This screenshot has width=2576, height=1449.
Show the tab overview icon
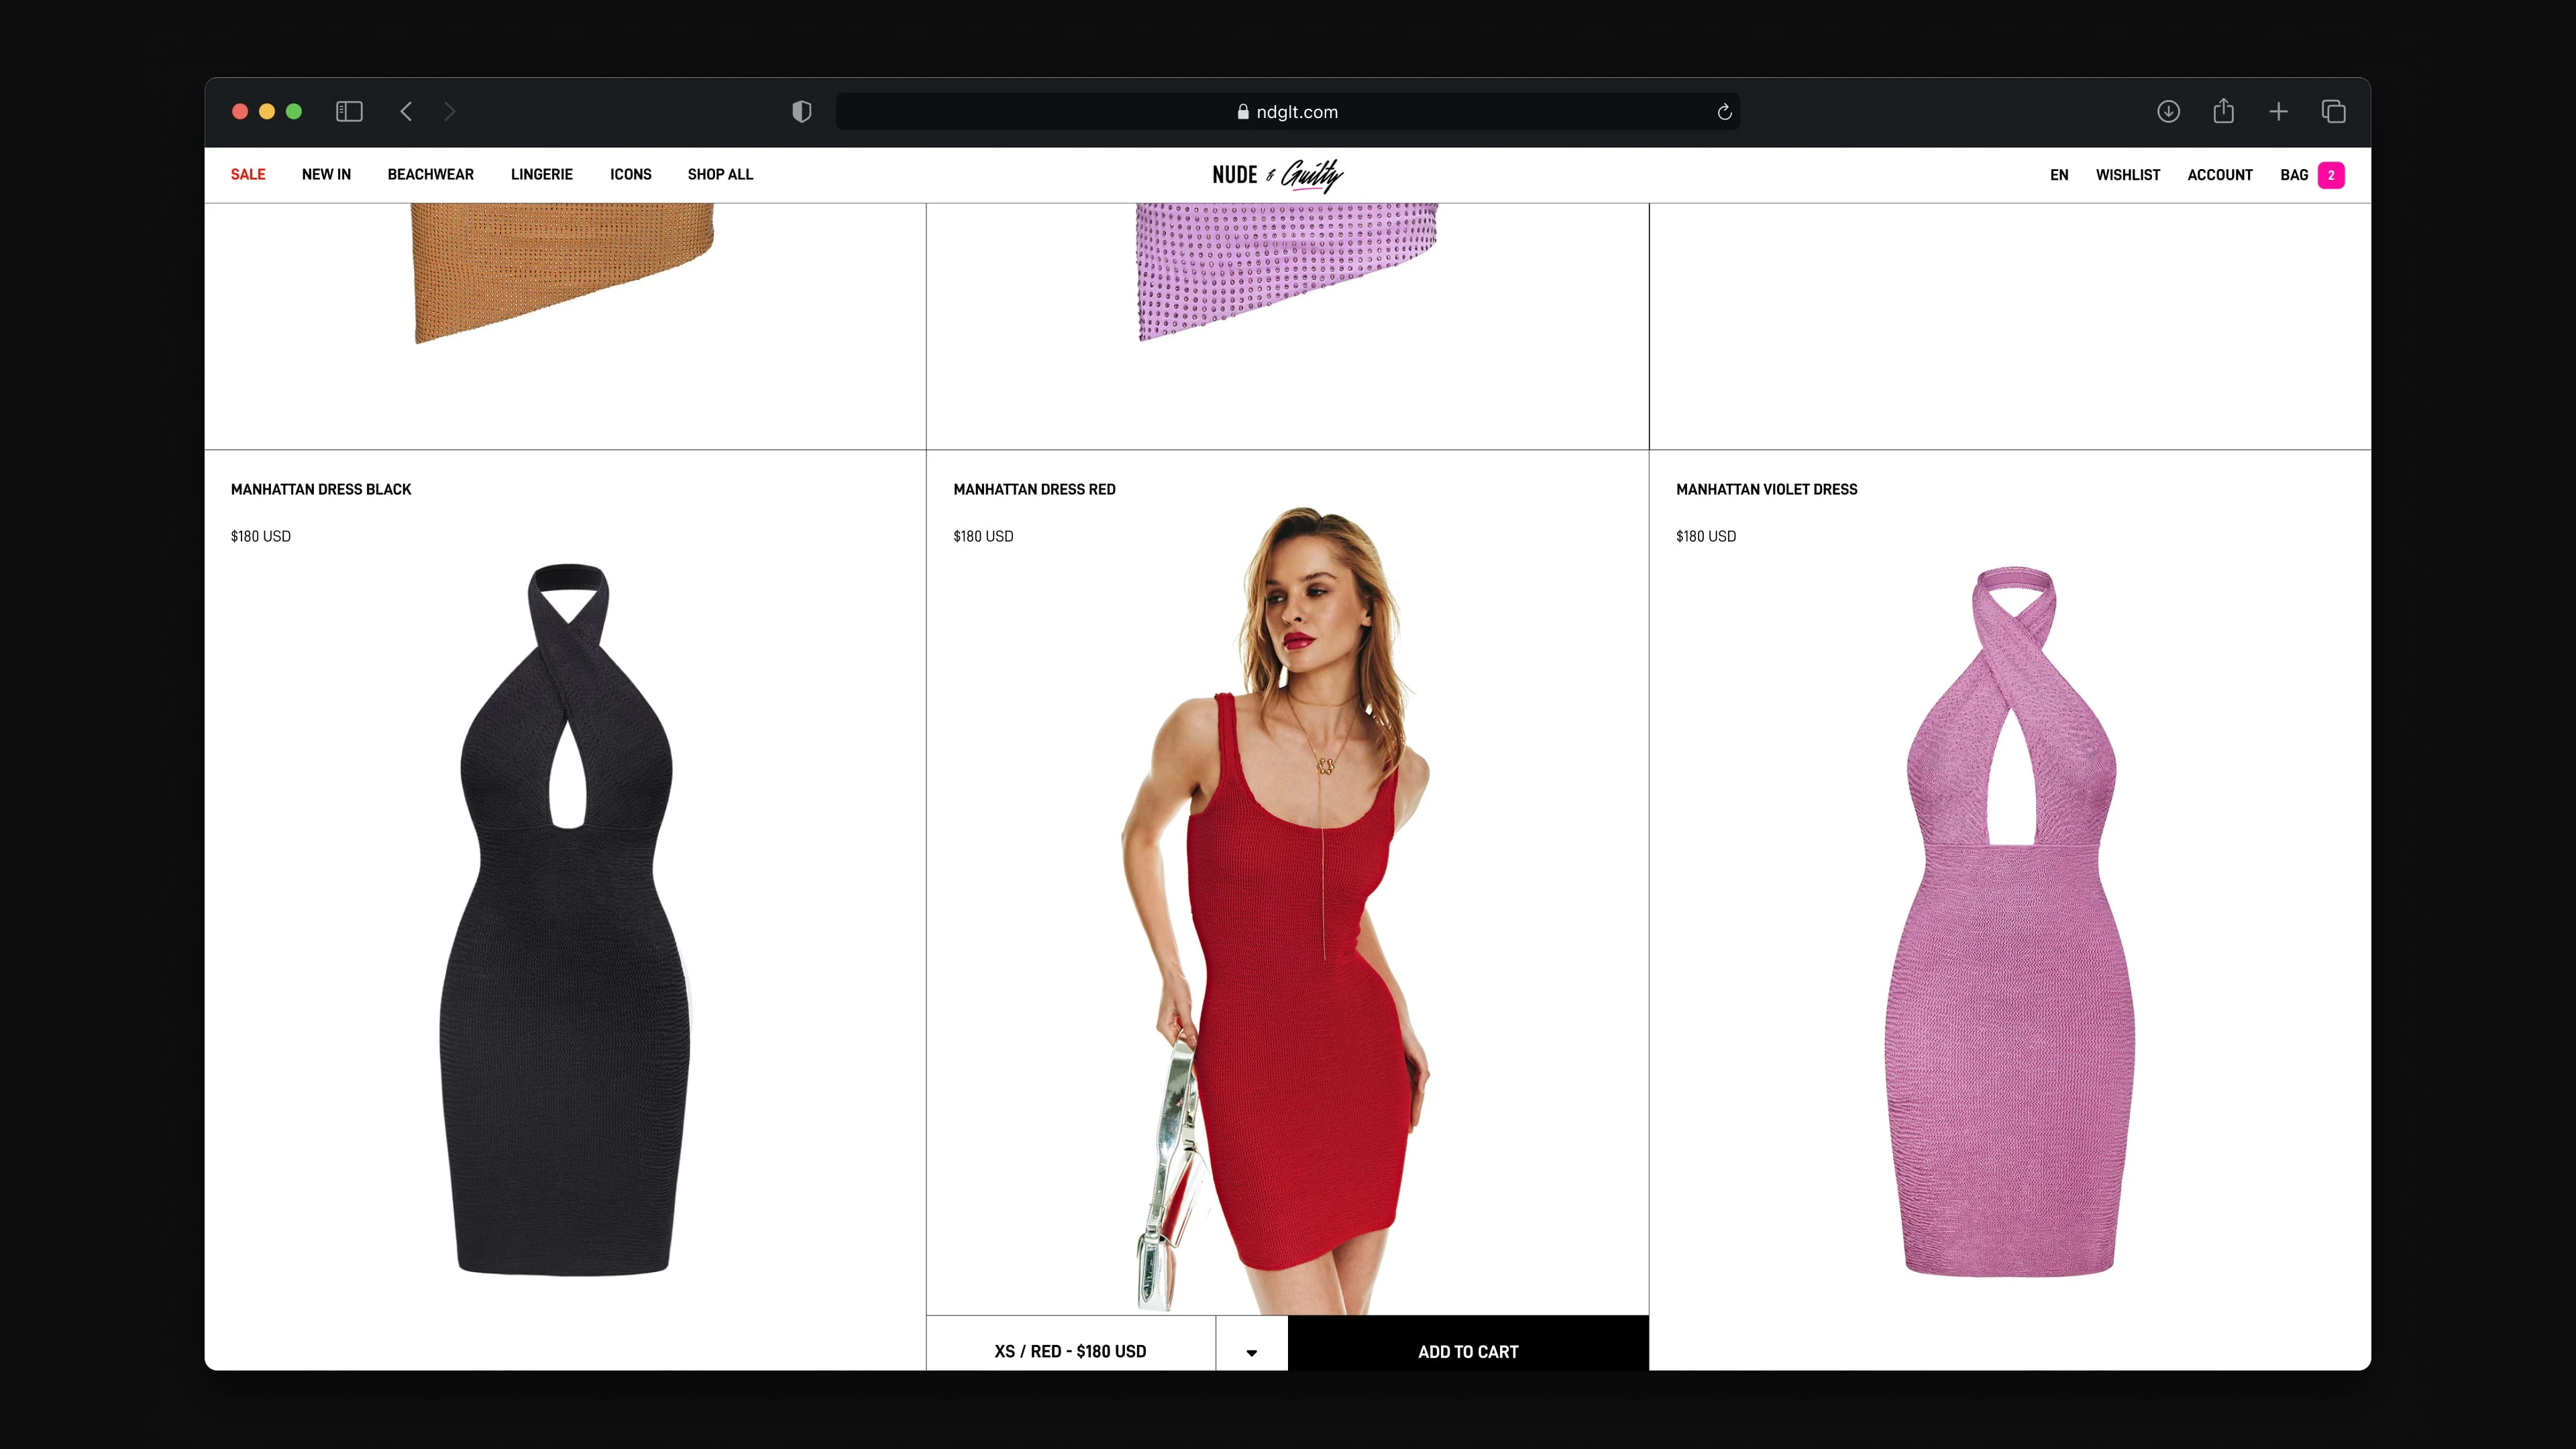2333,111
